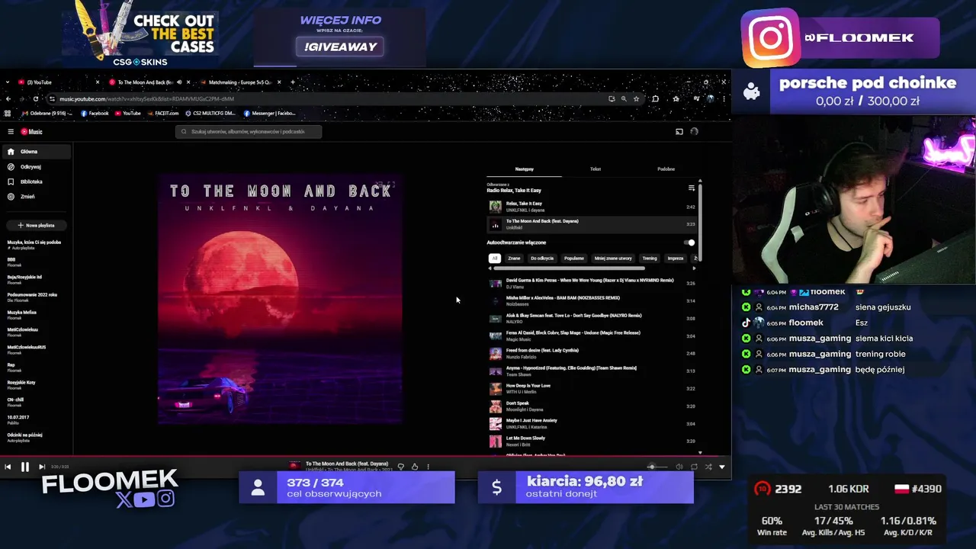Image resolution: width=976 pixels, height=549 pixels.
Task: Skip to the previous track
Action: tap(8, 467)
